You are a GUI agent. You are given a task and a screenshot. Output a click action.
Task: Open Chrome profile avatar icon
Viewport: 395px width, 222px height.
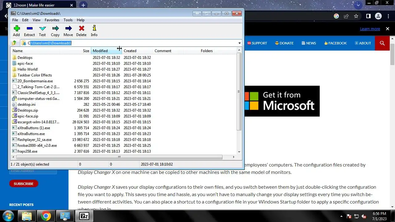click(378, 16)
